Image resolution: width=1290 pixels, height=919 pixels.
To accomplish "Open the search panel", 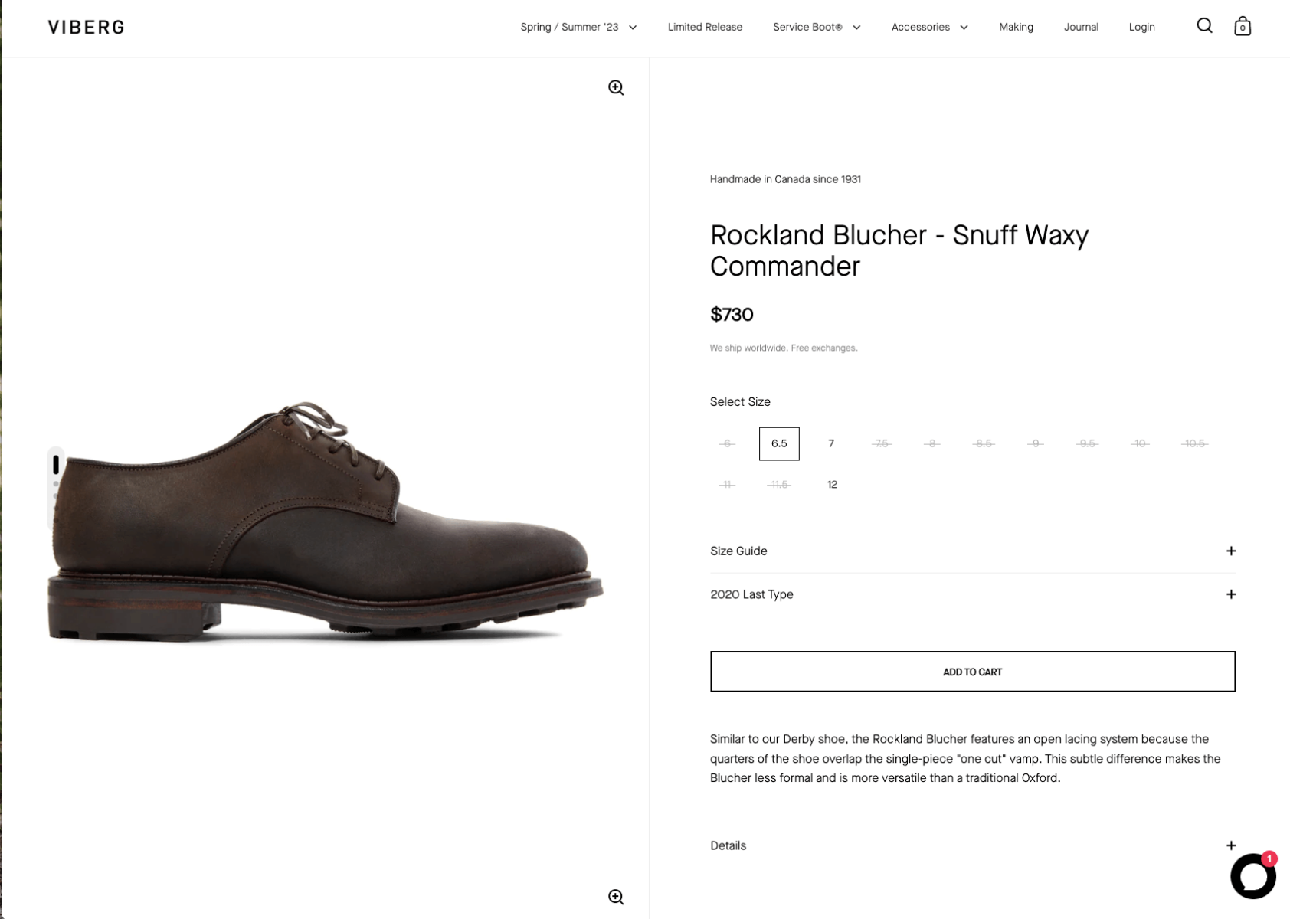I will pos(1204,25).
